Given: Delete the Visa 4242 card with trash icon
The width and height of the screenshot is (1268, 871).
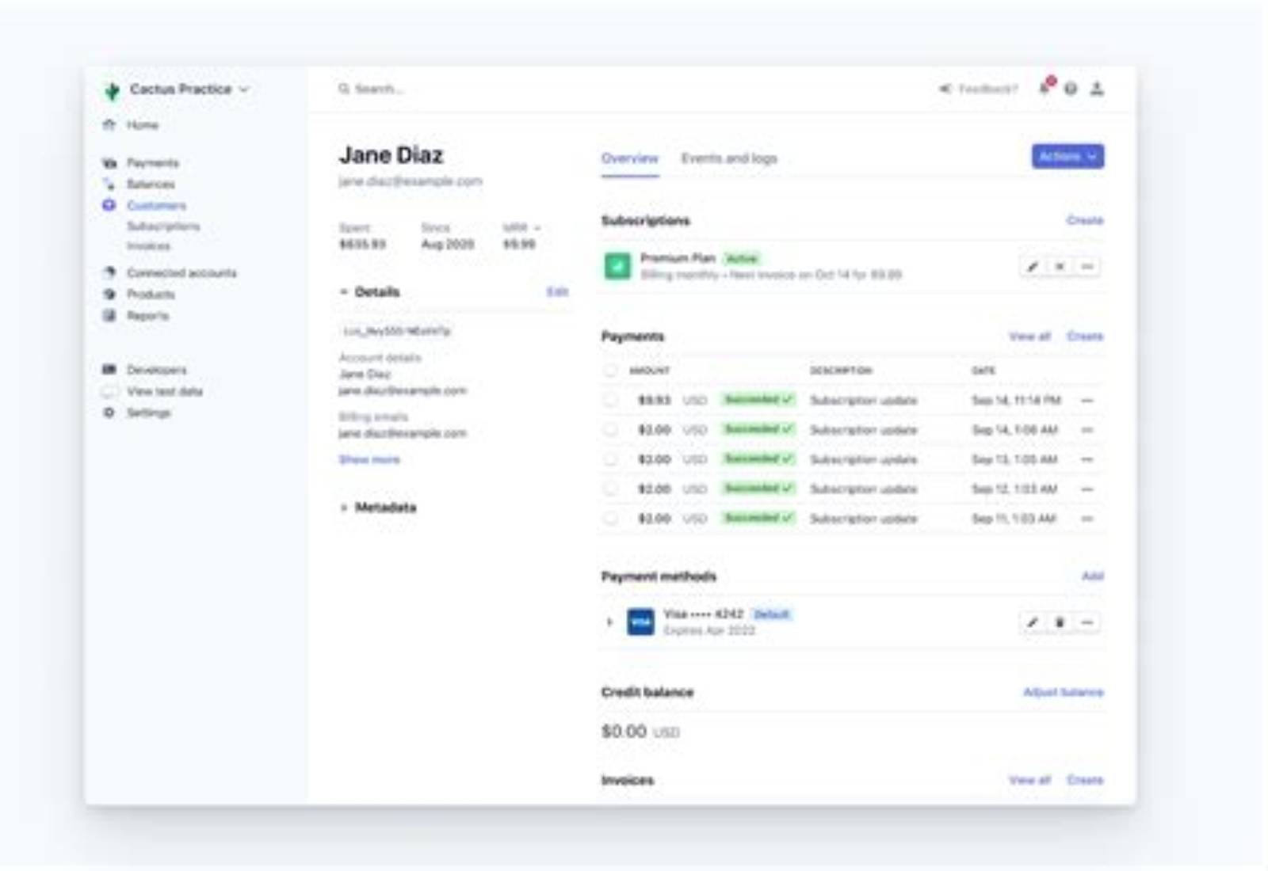Looking at the screenshot, I should pyautogui.click(x=1060, y=622).
